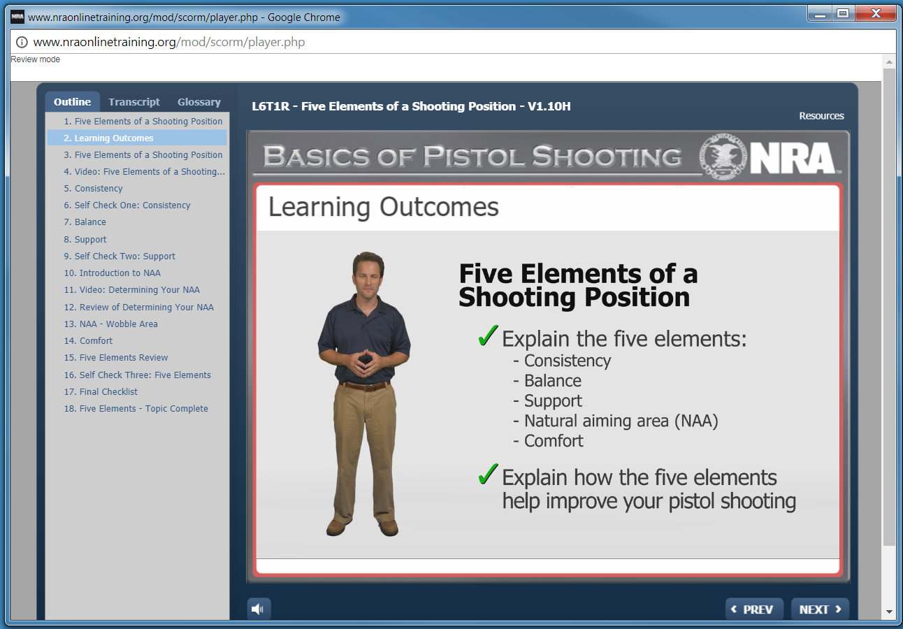Open Self Check One: Consistency
Viewport: 903px width, 629px height.
coord(127,205)
